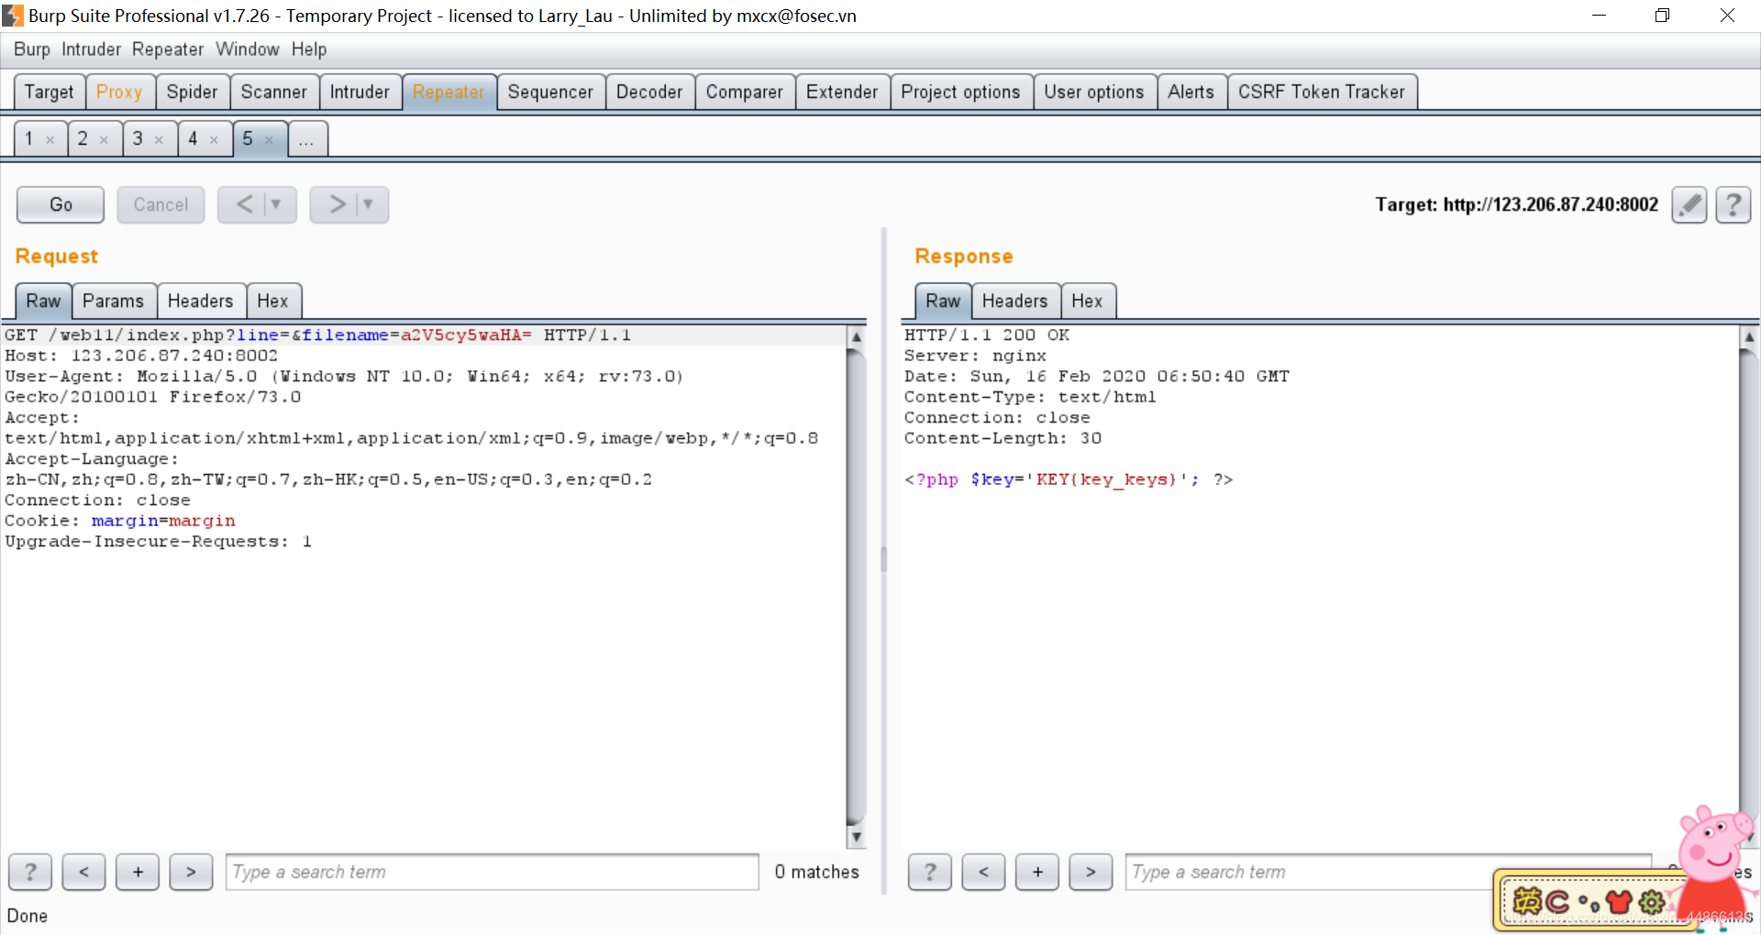Open the Project options tab
The width and height of the screenshot is (1761, 935).
pyautogui.click(x=960, y=92)
